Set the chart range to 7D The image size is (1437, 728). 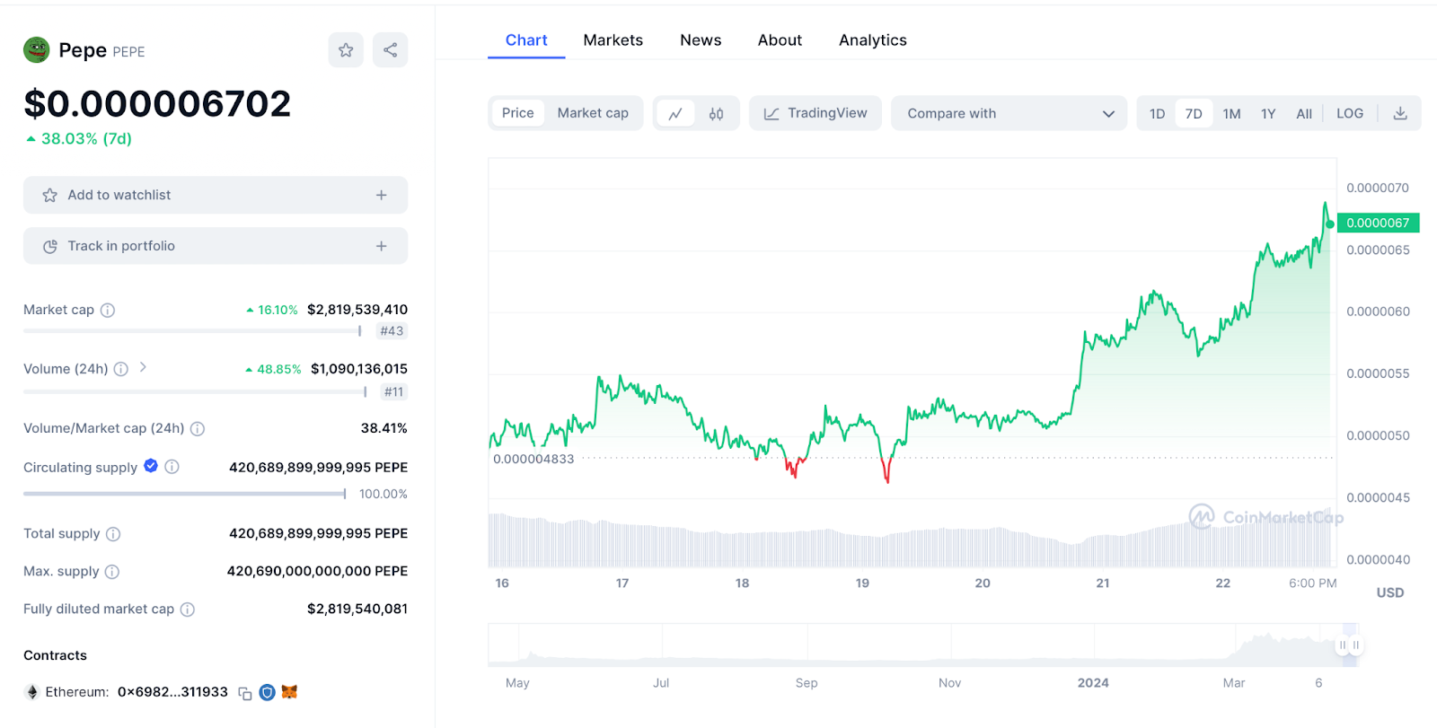pyautogui.click(x=1194, y=114)
